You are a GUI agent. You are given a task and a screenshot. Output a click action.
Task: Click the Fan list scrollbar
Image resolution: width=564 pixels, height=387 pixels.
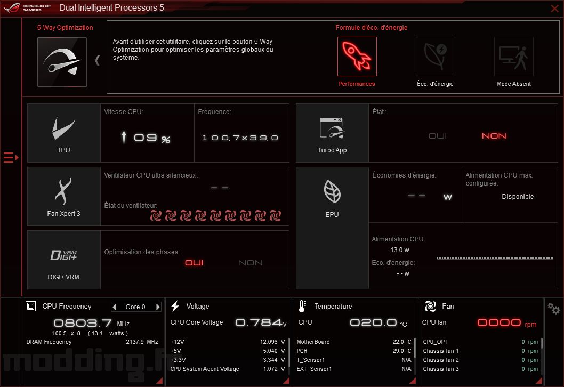(x=541, y=343)
